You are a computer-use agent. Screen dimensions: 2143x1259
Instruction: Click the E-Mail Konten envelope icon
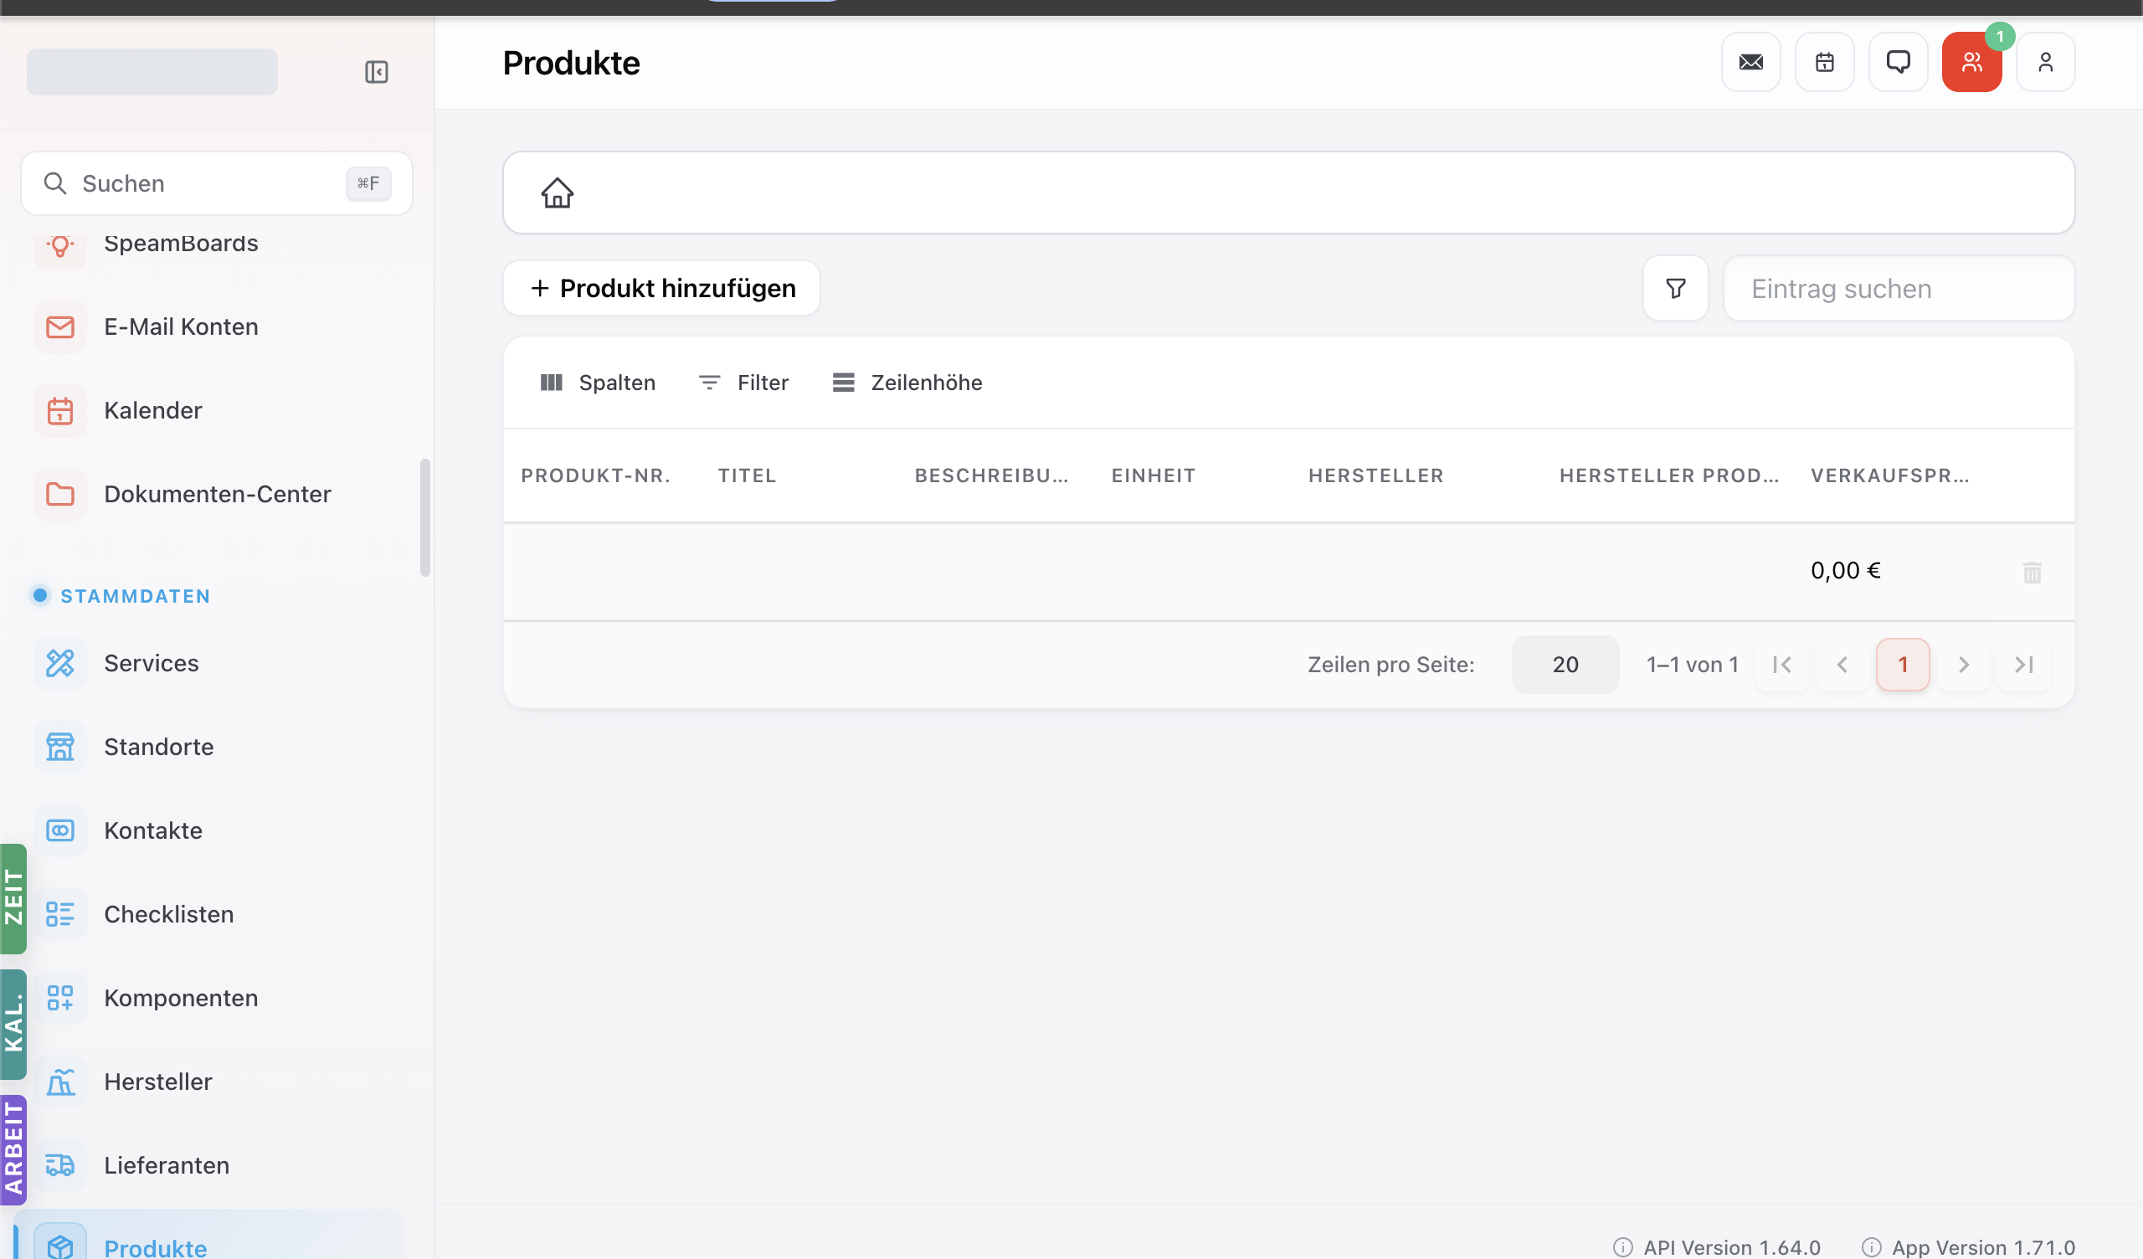click(59, 326)
